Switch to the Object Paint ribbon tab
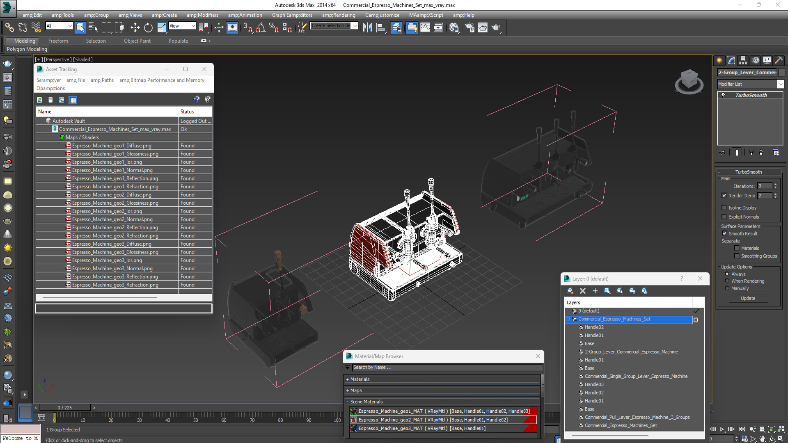Image resolution: width=788 pixels, height=443 pixels. pos(137,41)
